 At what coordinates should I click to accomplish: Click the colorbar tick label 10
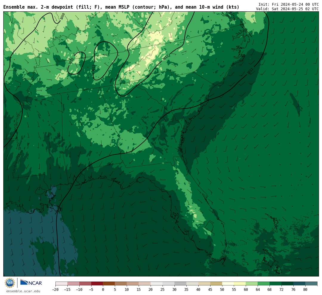127,289
